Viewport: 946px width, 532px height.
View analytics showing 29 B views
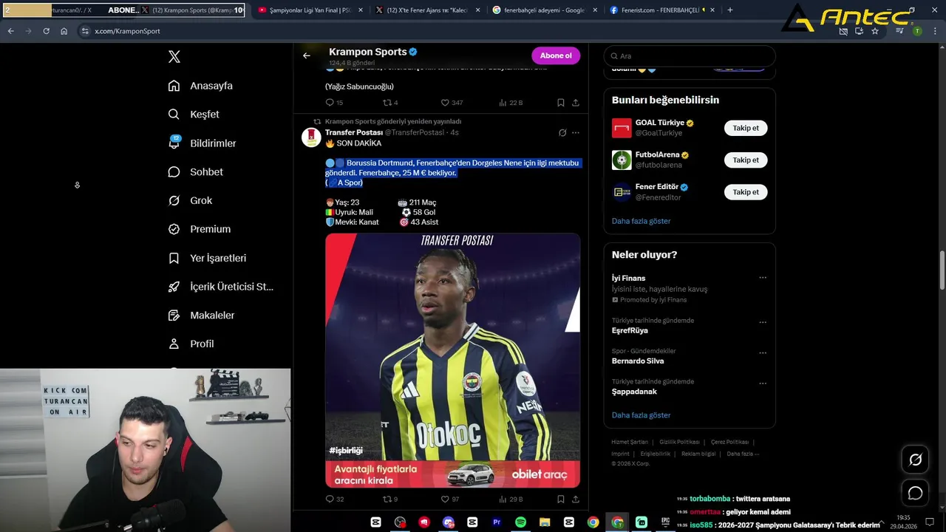point(511,499)
